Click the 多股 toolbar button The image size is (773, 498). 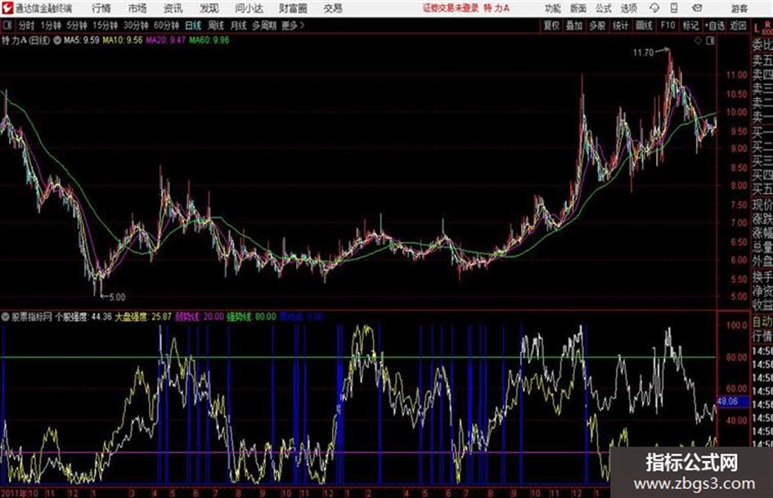(597, 25)
